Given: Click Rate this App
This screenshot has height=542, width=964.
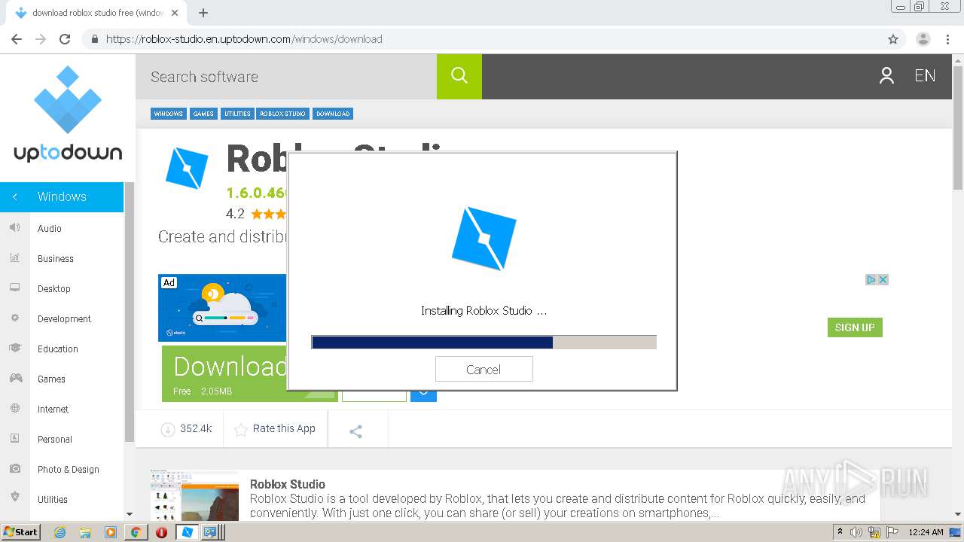Looking at the screenshot, I should tap(275, 429).
